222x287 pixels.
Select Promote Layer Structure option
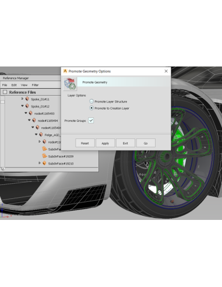[91, 101]
